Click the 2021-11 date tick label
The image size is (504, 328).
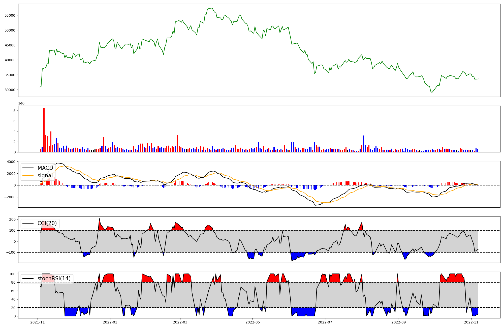click(x=38, y=322)
